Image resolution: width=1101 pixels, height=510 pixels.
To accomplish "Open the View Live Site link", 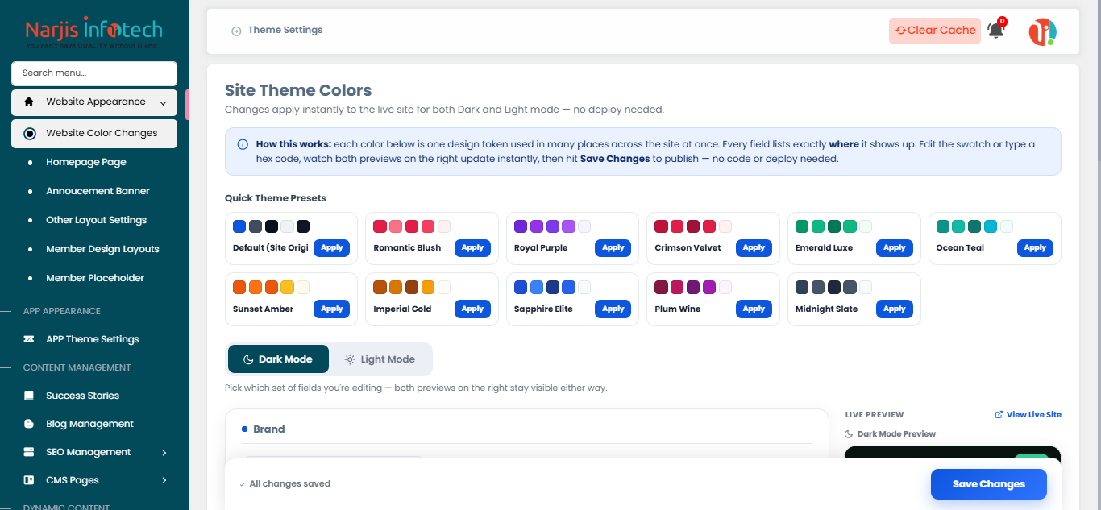I will coord(1028,415).
